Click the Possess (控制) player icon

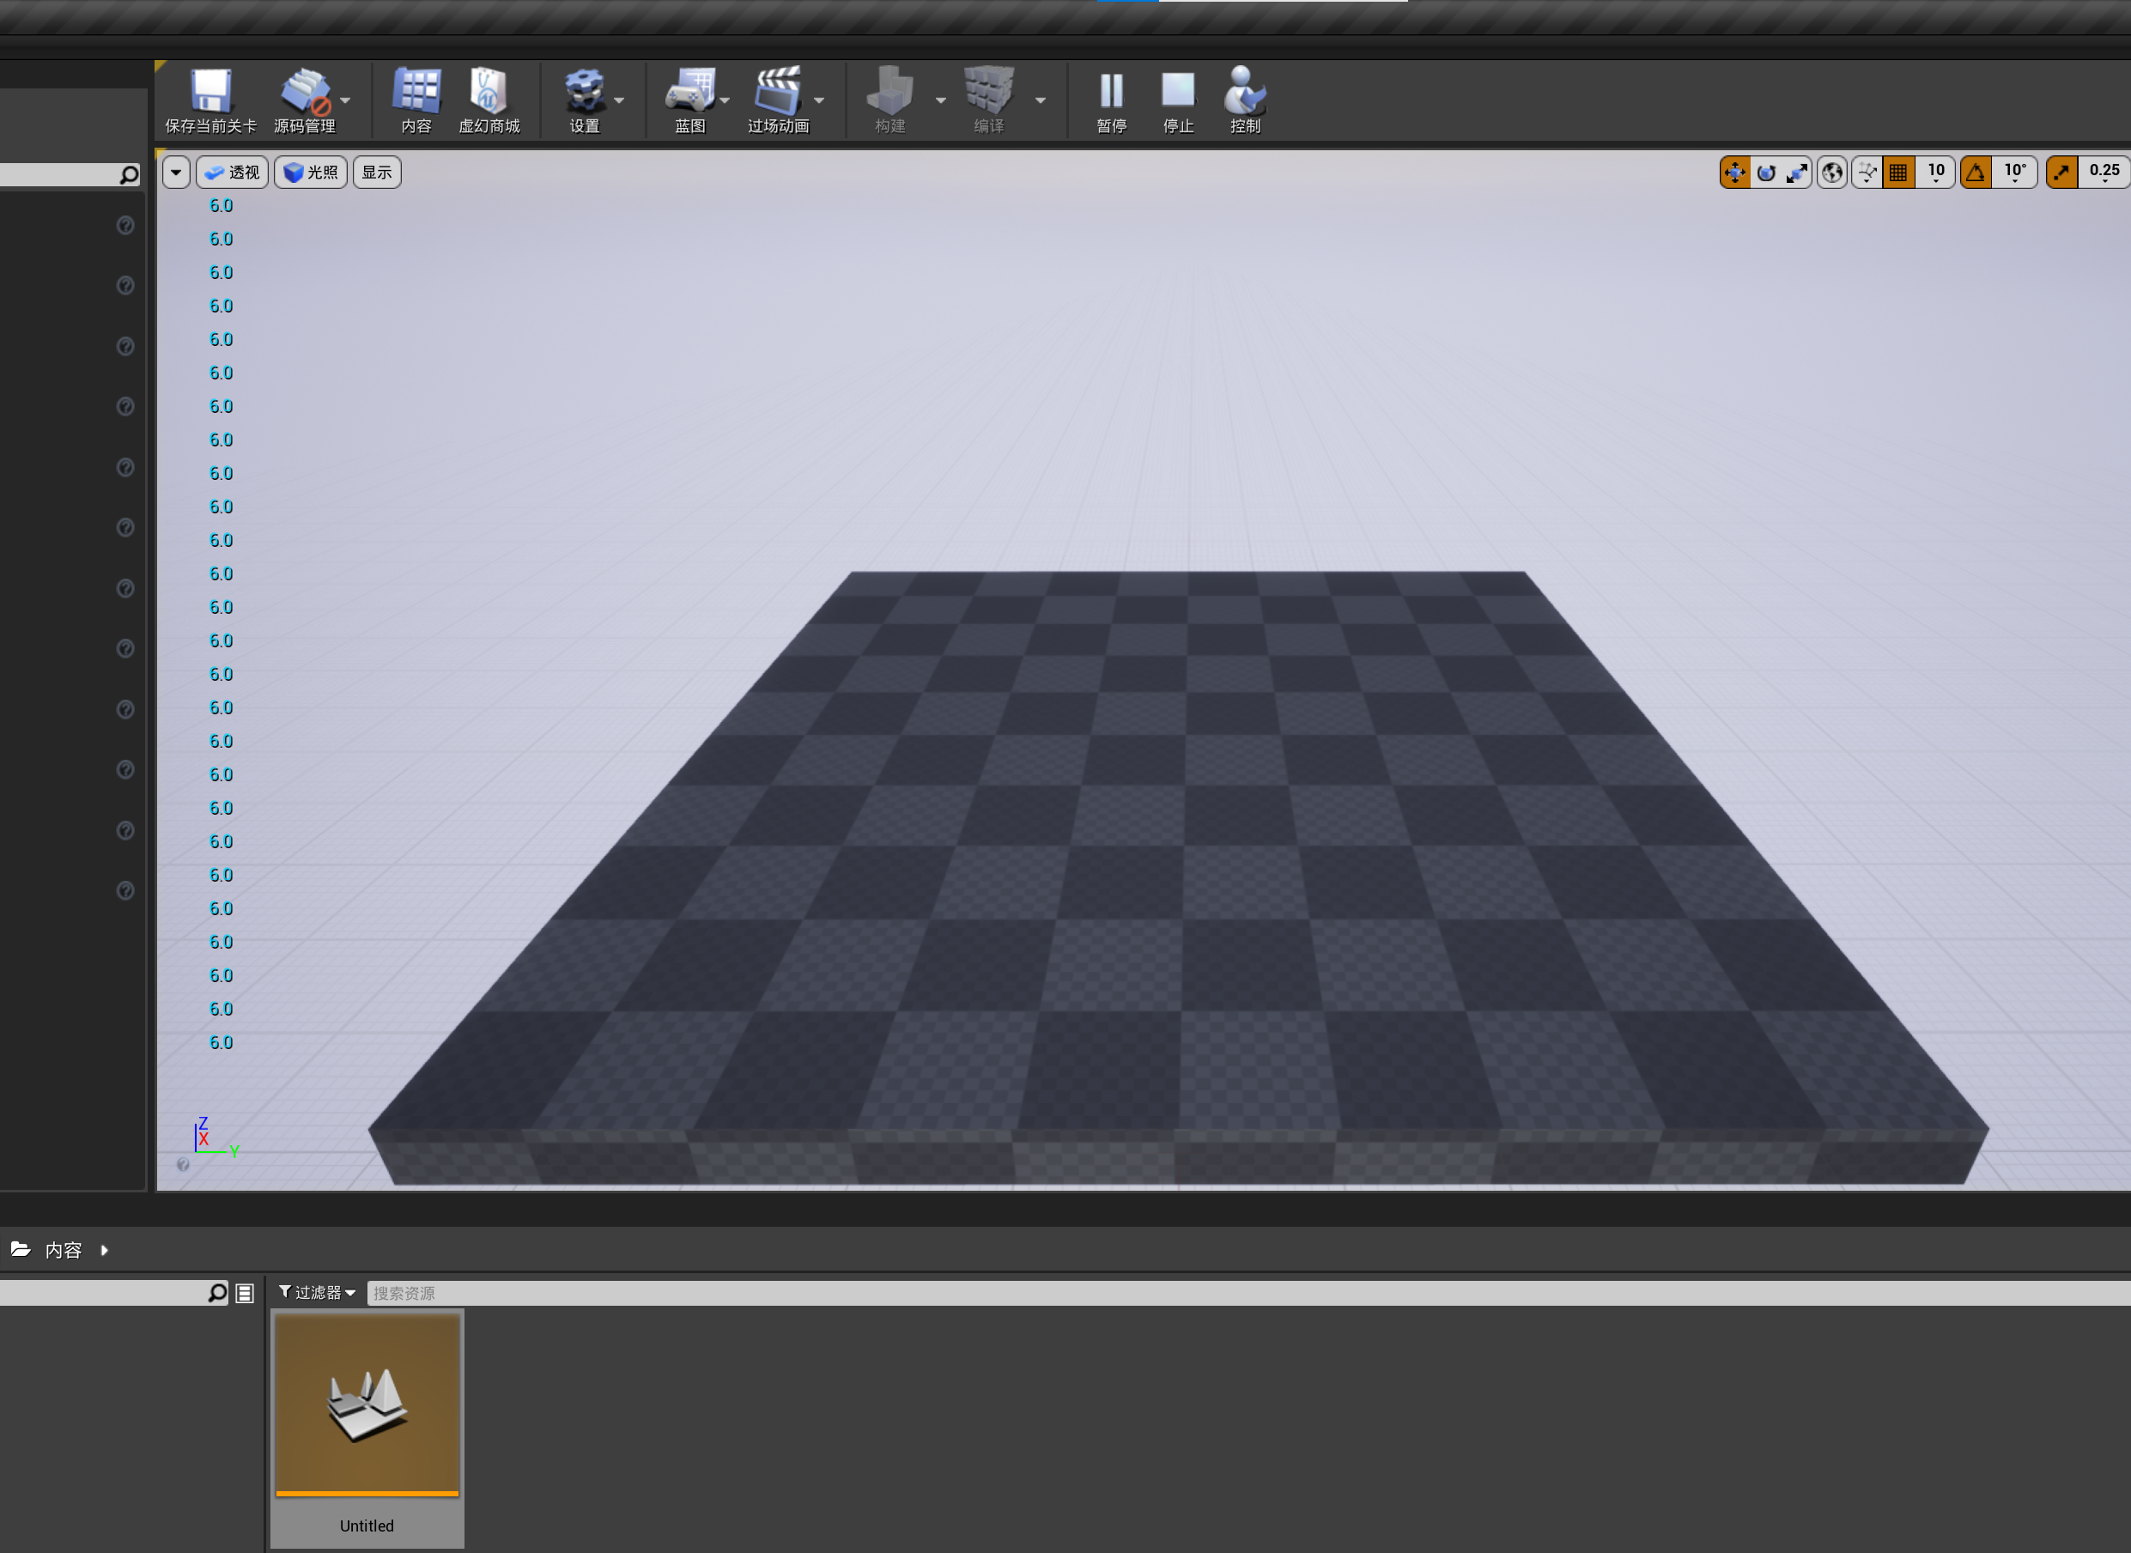[x=1245, y=91]
